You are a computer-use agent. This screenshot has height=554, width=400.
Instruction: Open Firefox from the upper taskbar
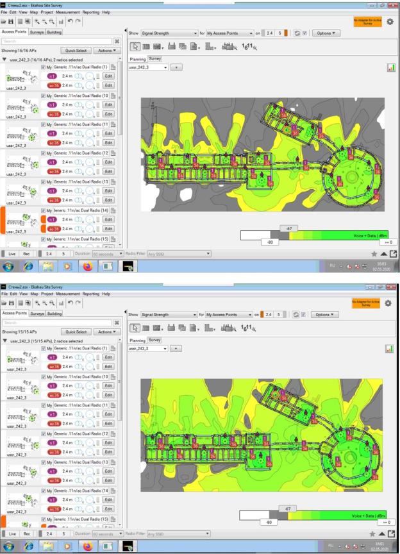88,266
